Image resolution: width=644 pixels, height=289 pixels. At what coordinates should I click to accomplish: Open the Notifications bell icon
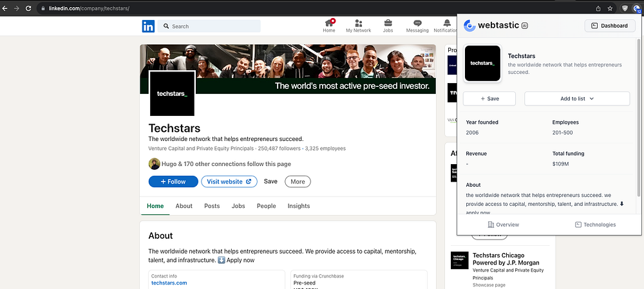pyautogui.click(x=447, y=23)
